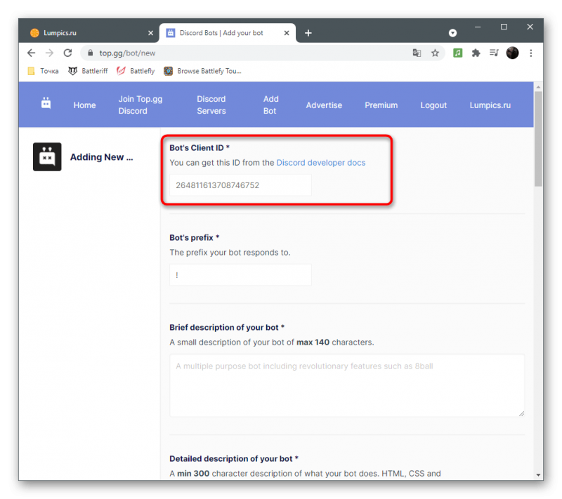Click the brief description text area
Image resolution: width=562 pixels, height=499 pixels.
click(347, 385)
